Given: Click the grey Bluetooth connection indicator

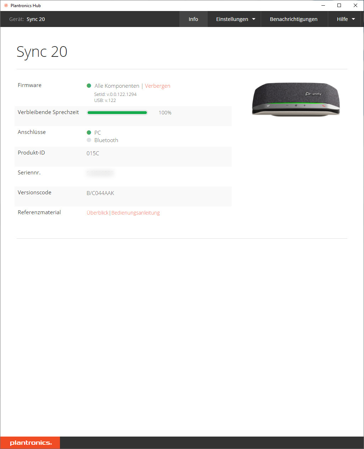Looking at the screenshot, I should click(89, 140).
